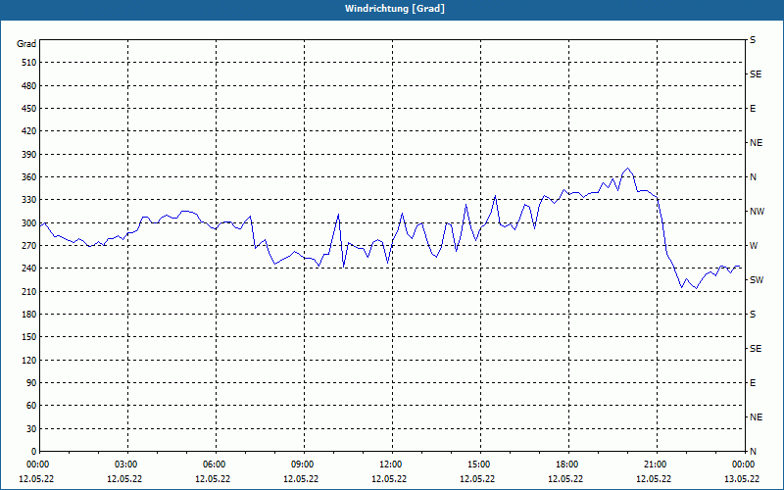Select the 390 degree axis label
Image resolution: width=784 pixels, height=490 pixels.
(29, 155)
